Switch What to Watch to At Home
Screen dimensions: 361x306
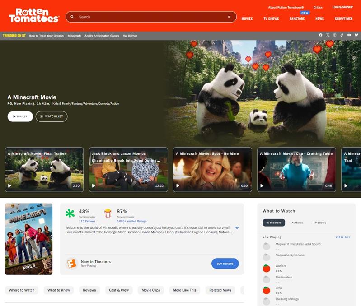pyautogui.click(x=297, y=223)
